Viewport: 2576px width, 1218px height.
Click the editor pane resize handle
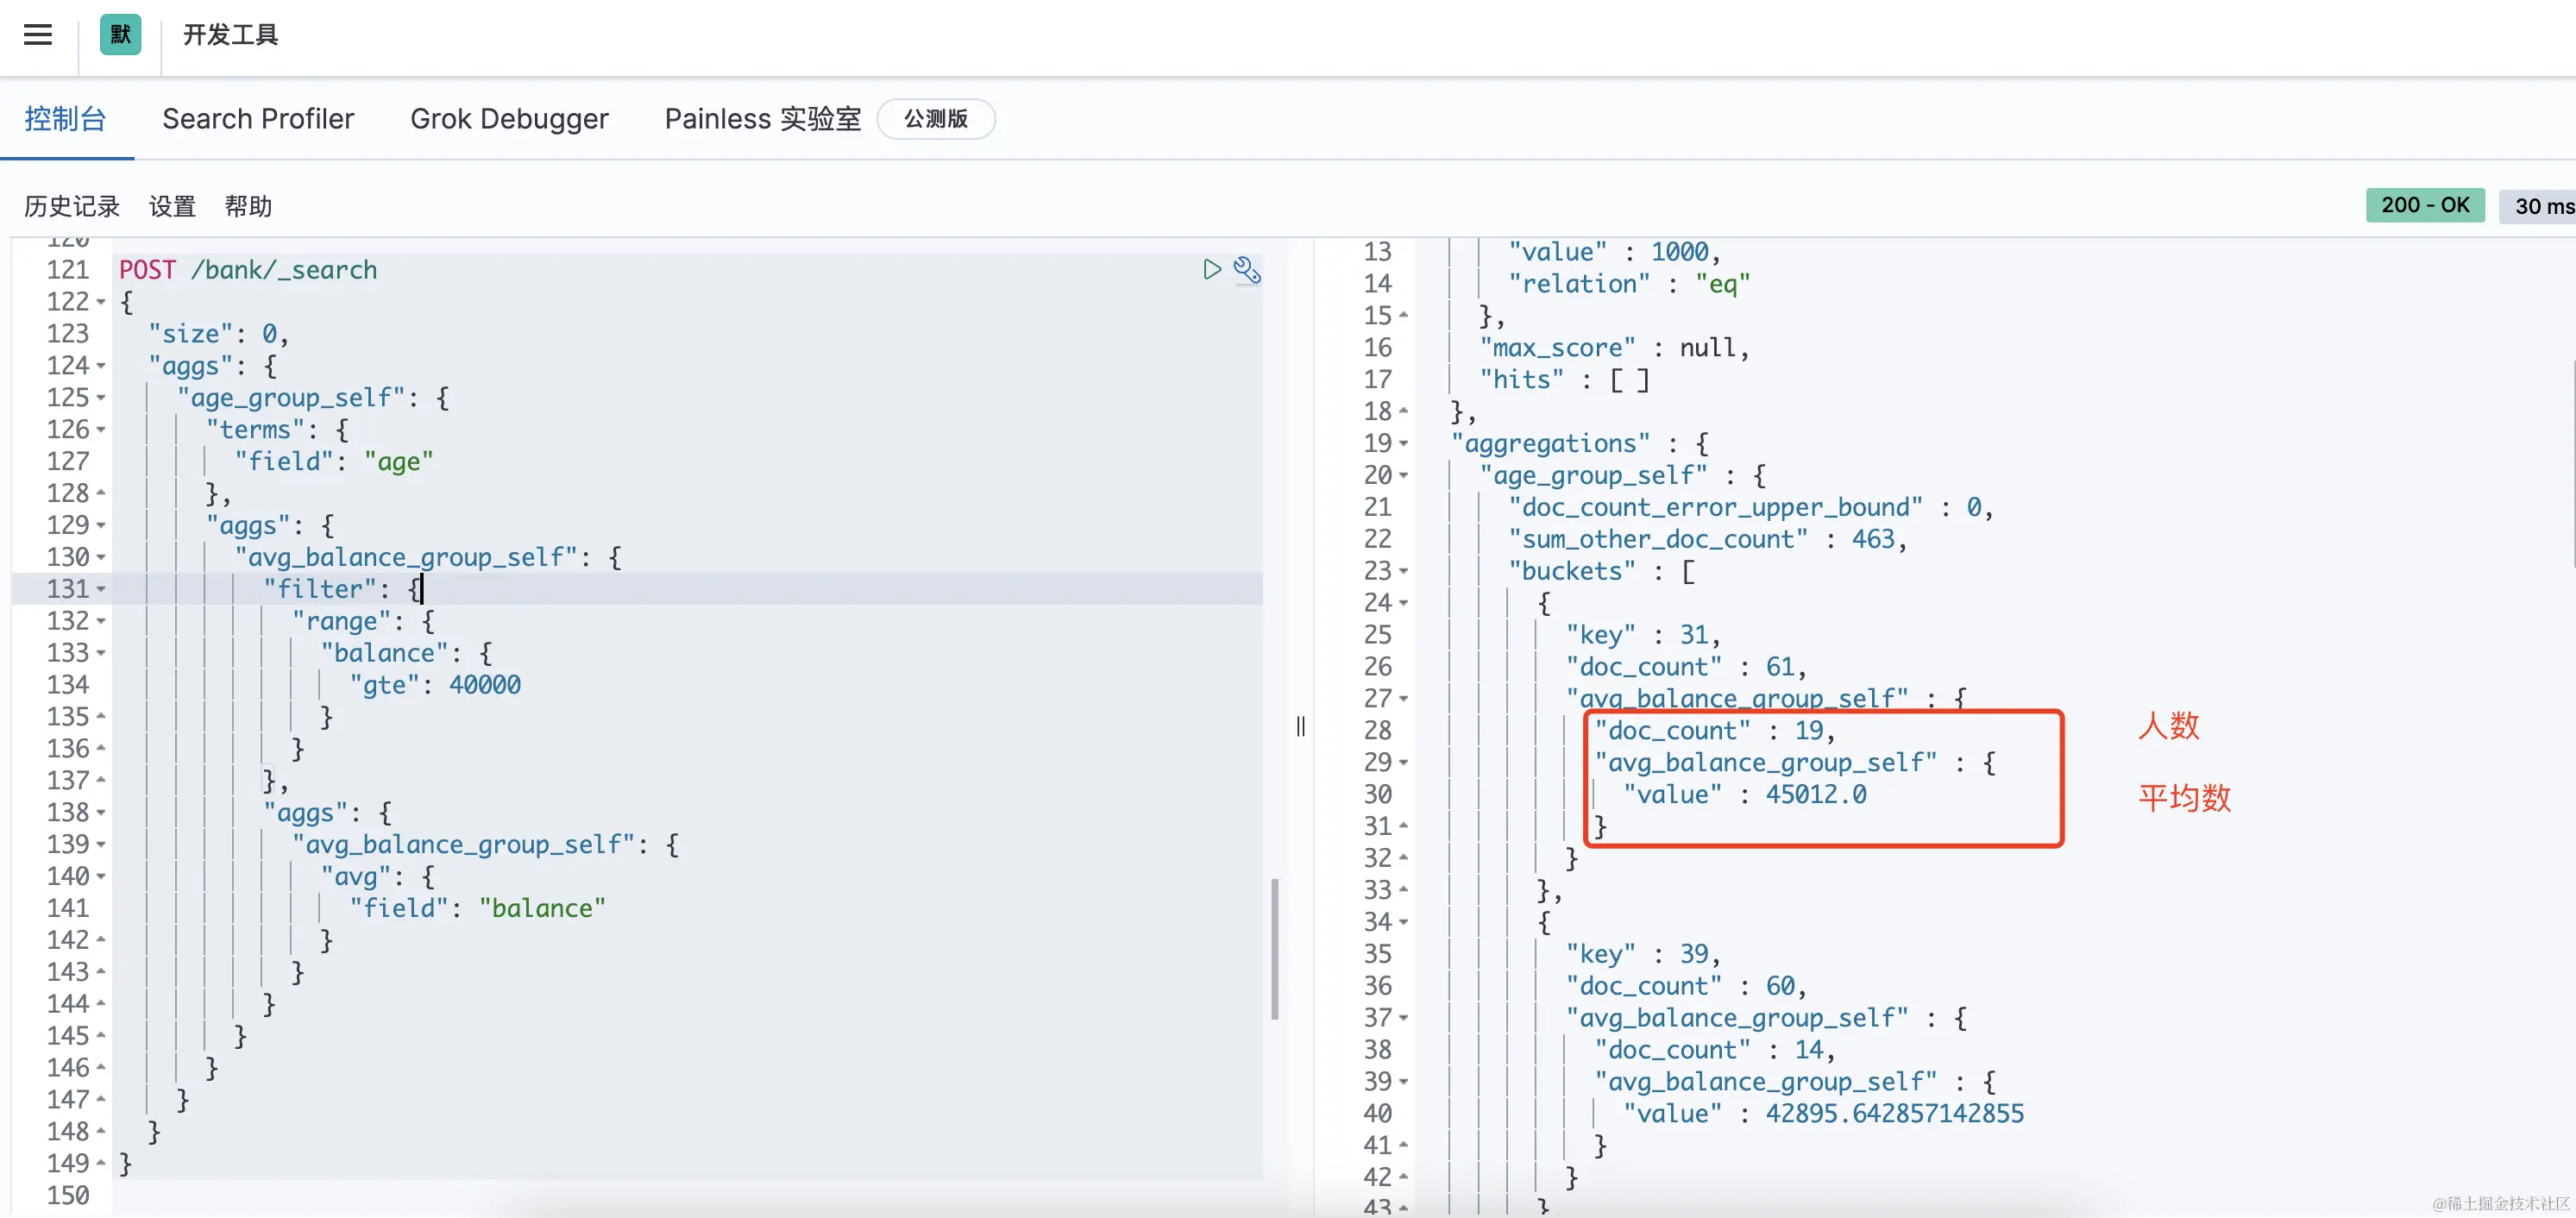point(1300,726)
